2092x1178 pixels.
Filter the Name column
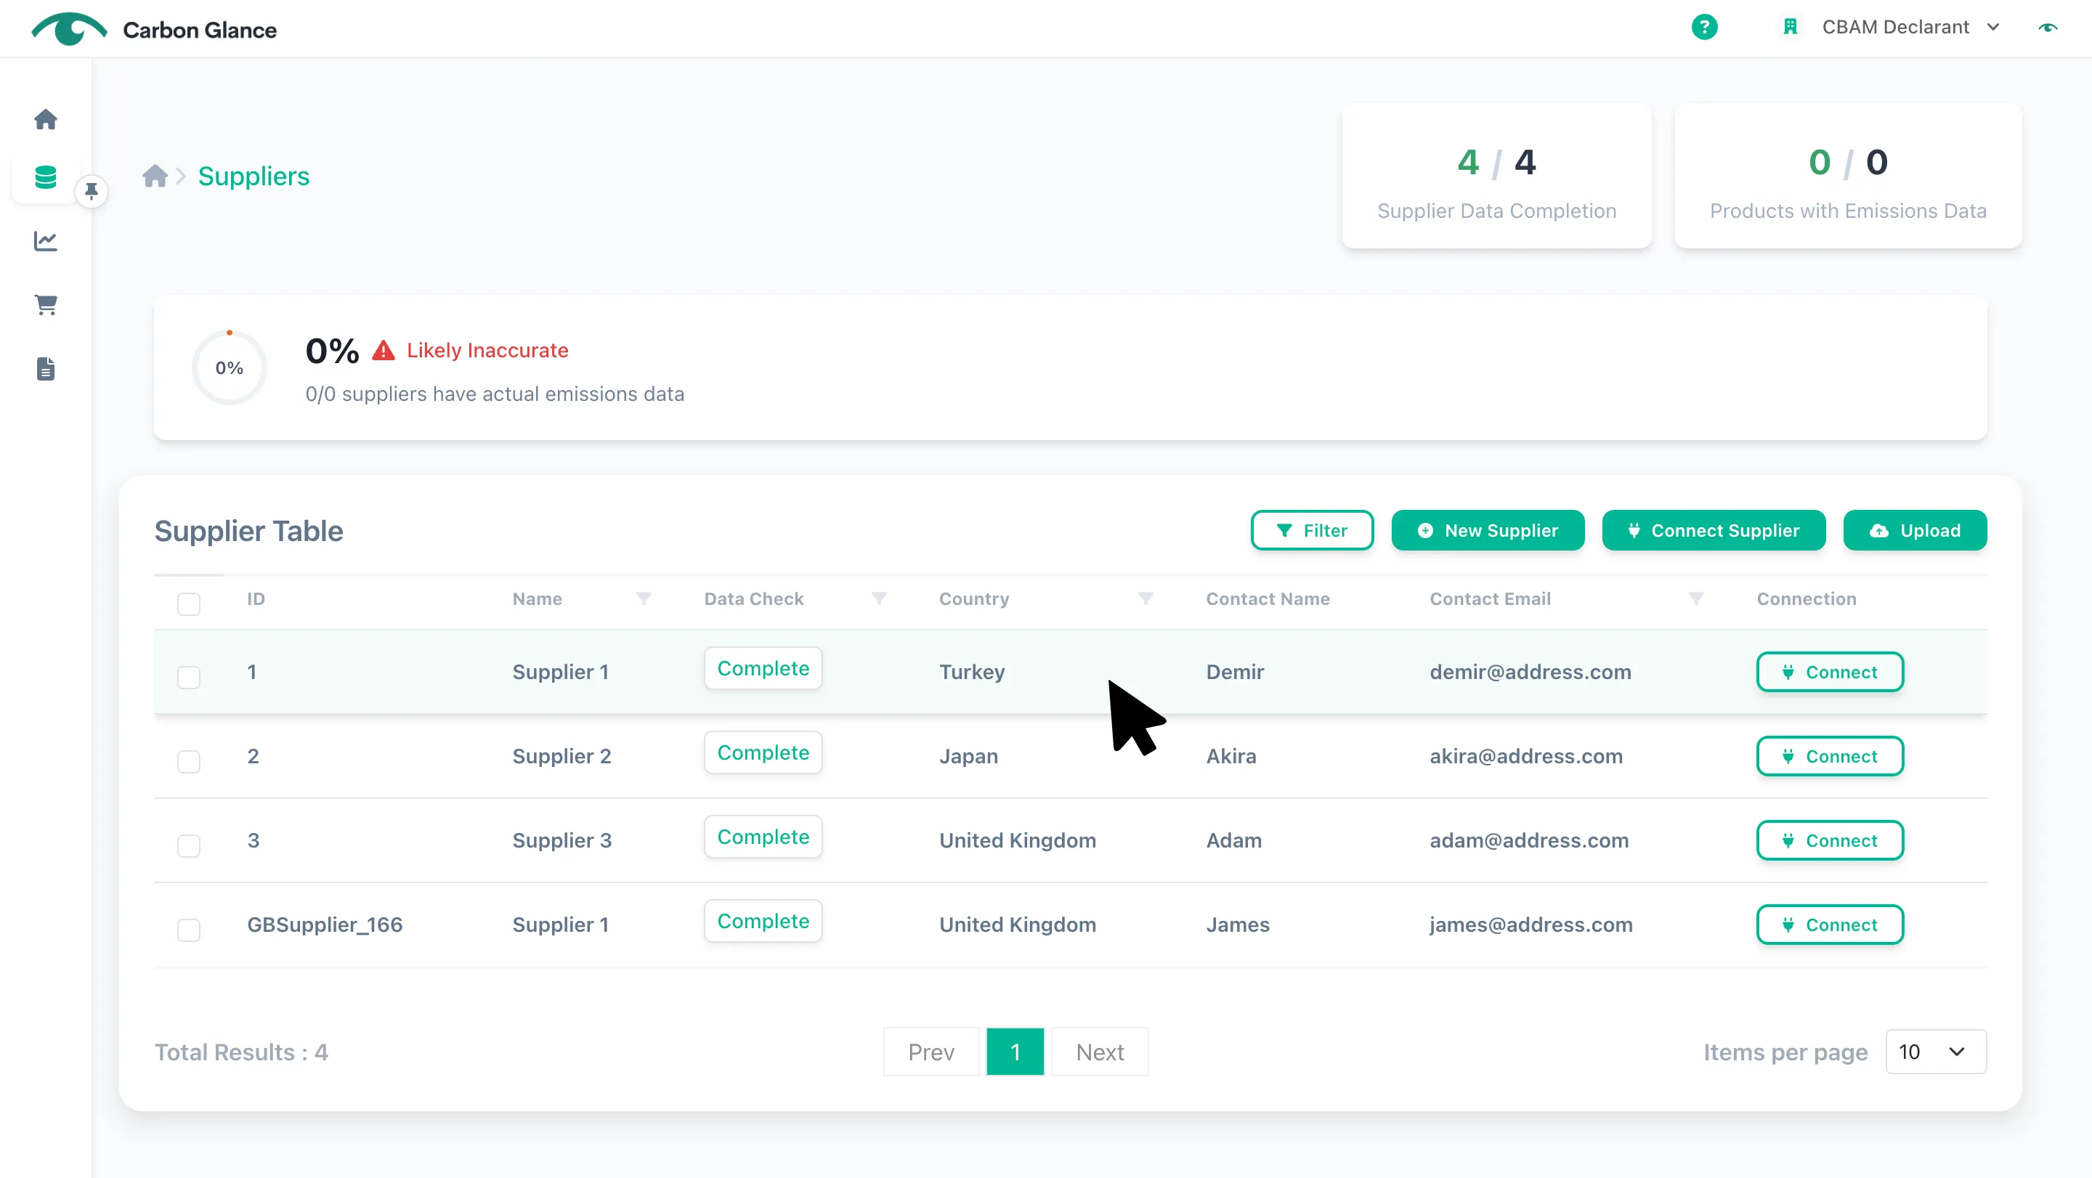tap(643, 598)
